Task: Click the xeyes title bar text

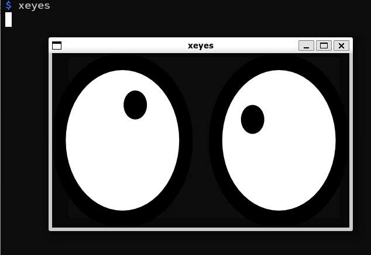Action: 201,46
